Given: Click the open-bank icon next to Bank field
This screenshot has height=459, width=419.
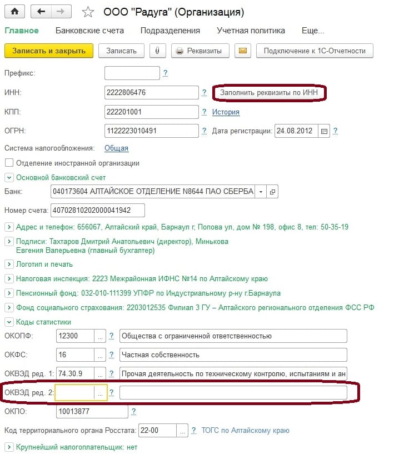Looking at the screenshot, I should coord(272,192).
